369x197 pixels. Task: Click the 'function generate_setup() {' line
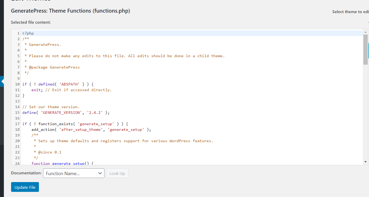(x=62, y=163)
